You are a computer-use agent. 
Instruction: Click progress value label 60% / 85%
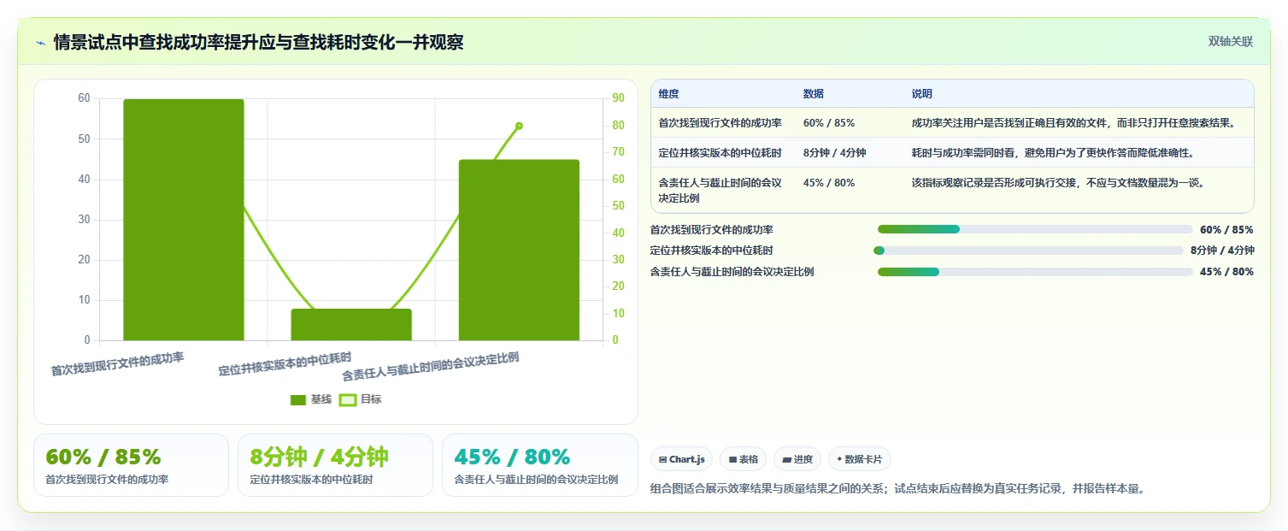(1226, 230)
